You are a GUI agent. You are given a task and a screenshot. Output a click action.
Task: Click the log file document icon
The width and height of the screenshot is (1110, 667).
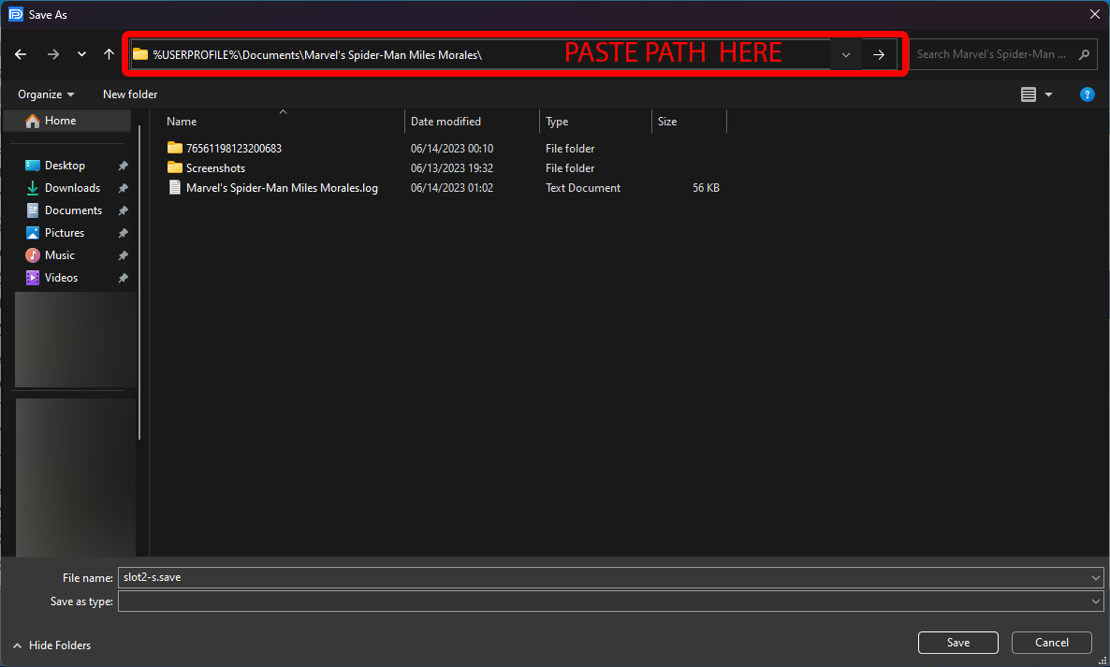pyautogui.click(x=175, y=187)
